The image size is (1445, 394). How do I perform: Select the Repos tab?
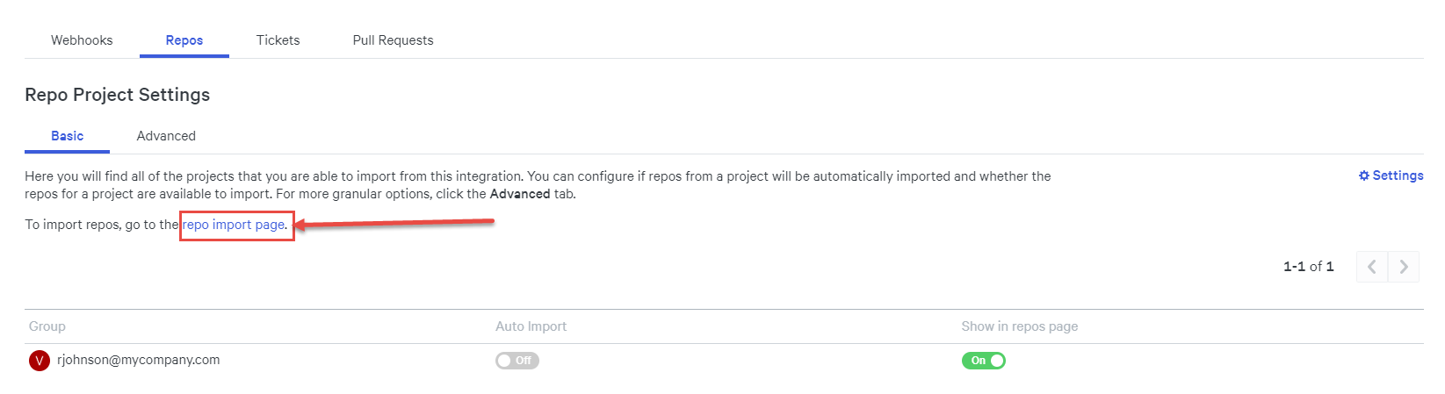pos(184,40)
